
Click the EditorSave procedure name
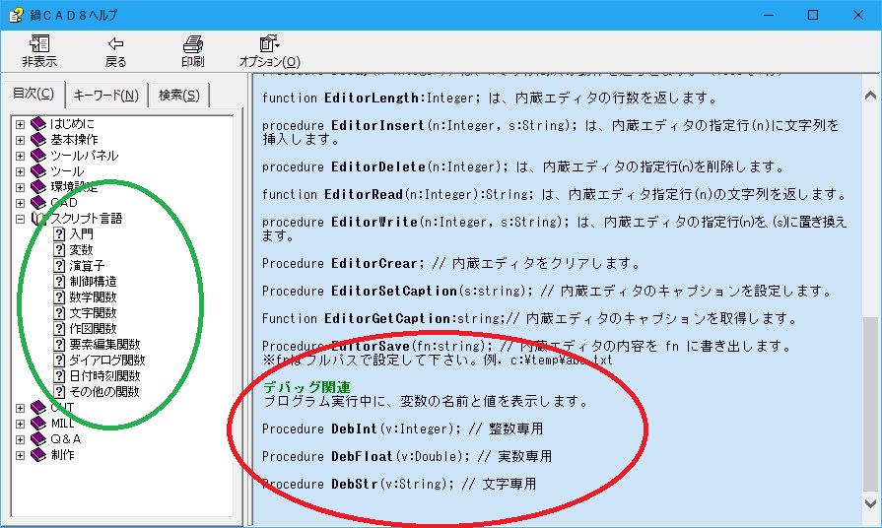pos(371,346)
